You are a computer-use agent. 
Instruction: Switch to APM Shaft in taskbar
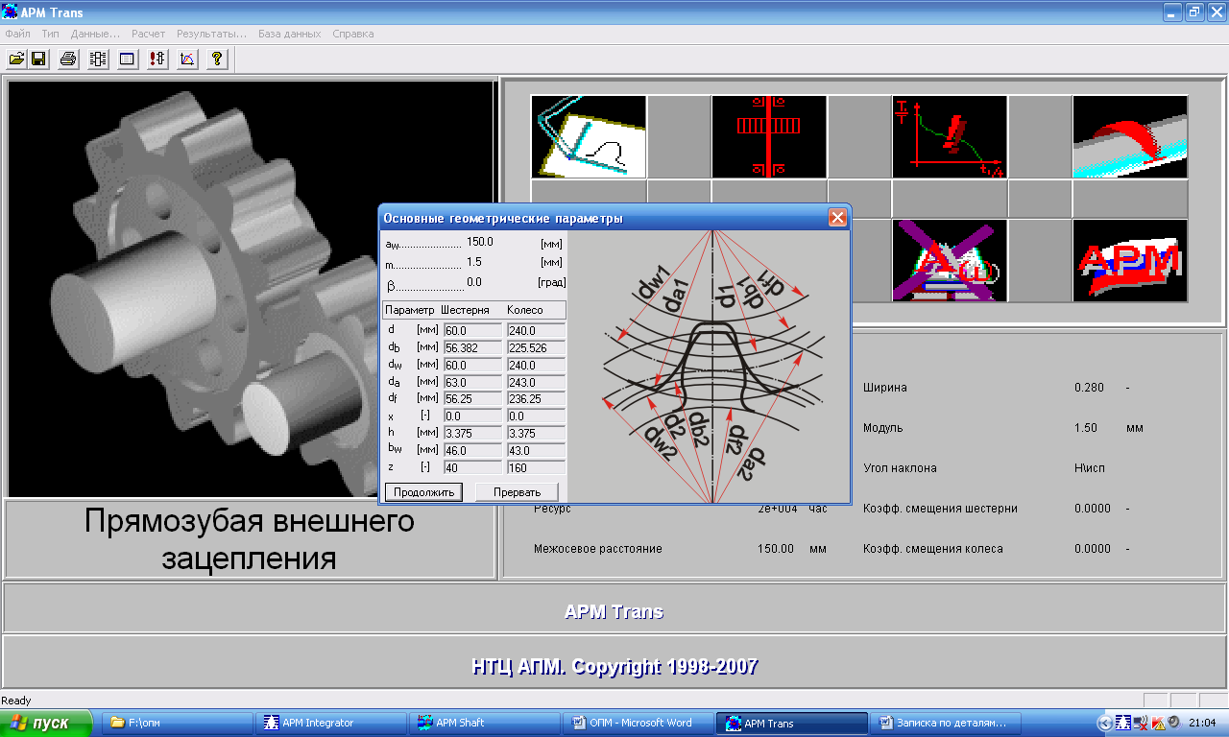coord(486,723)
